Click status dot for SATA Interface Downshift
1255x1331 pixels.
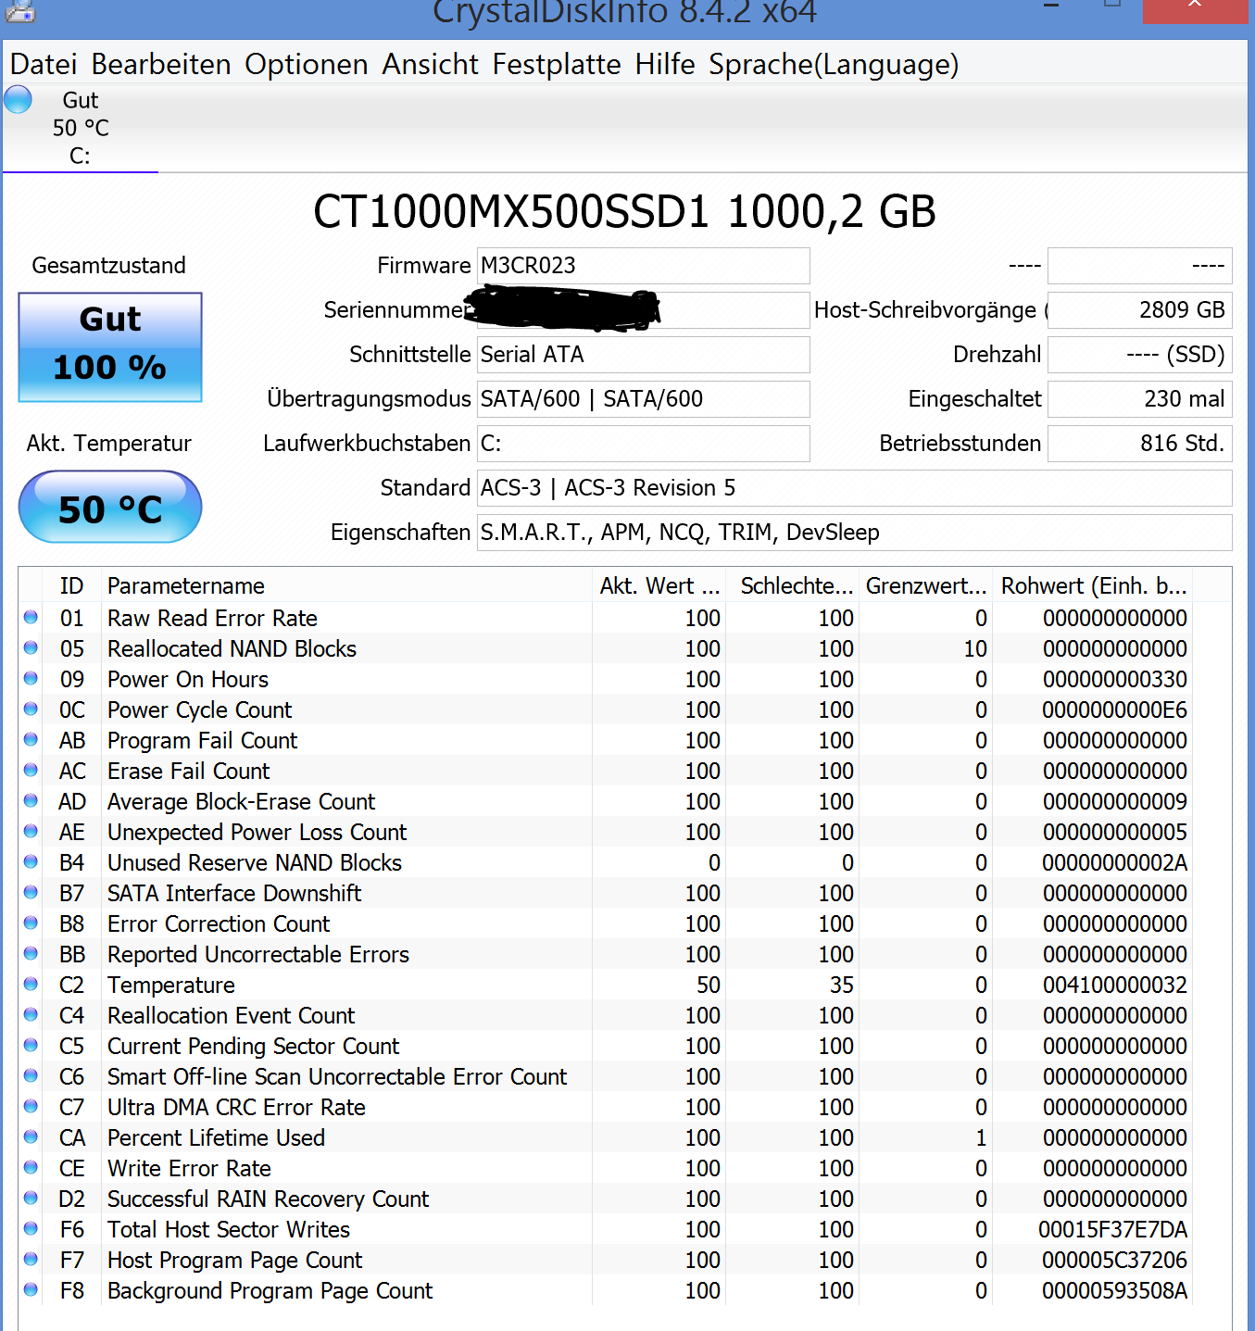click(31, 892)
